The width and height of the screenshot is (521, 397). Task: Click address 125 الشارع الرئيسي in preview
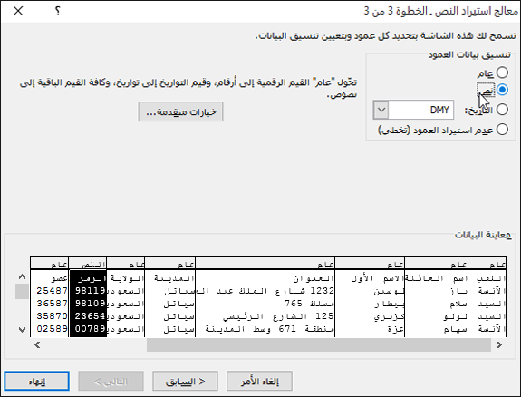278,316
